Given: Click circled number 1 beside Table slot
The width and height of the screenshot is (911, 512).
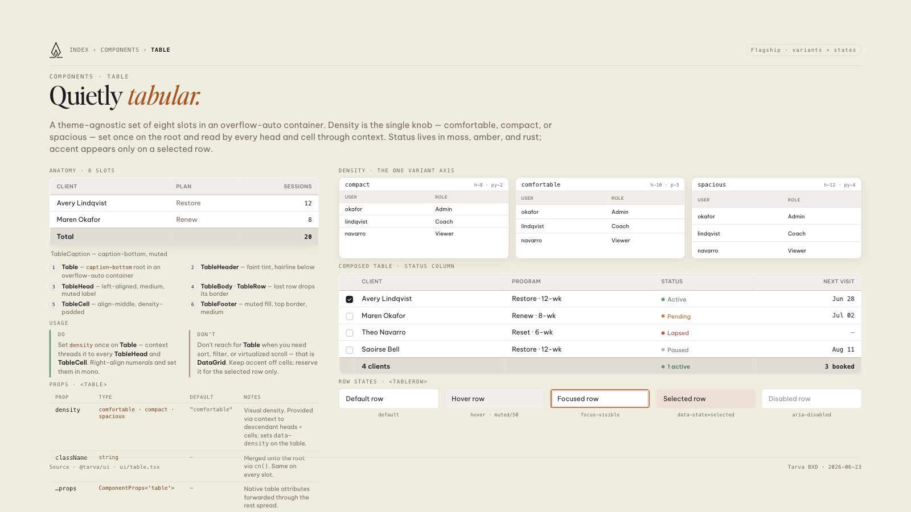Looking at the screenshot, I should (54, 267).
